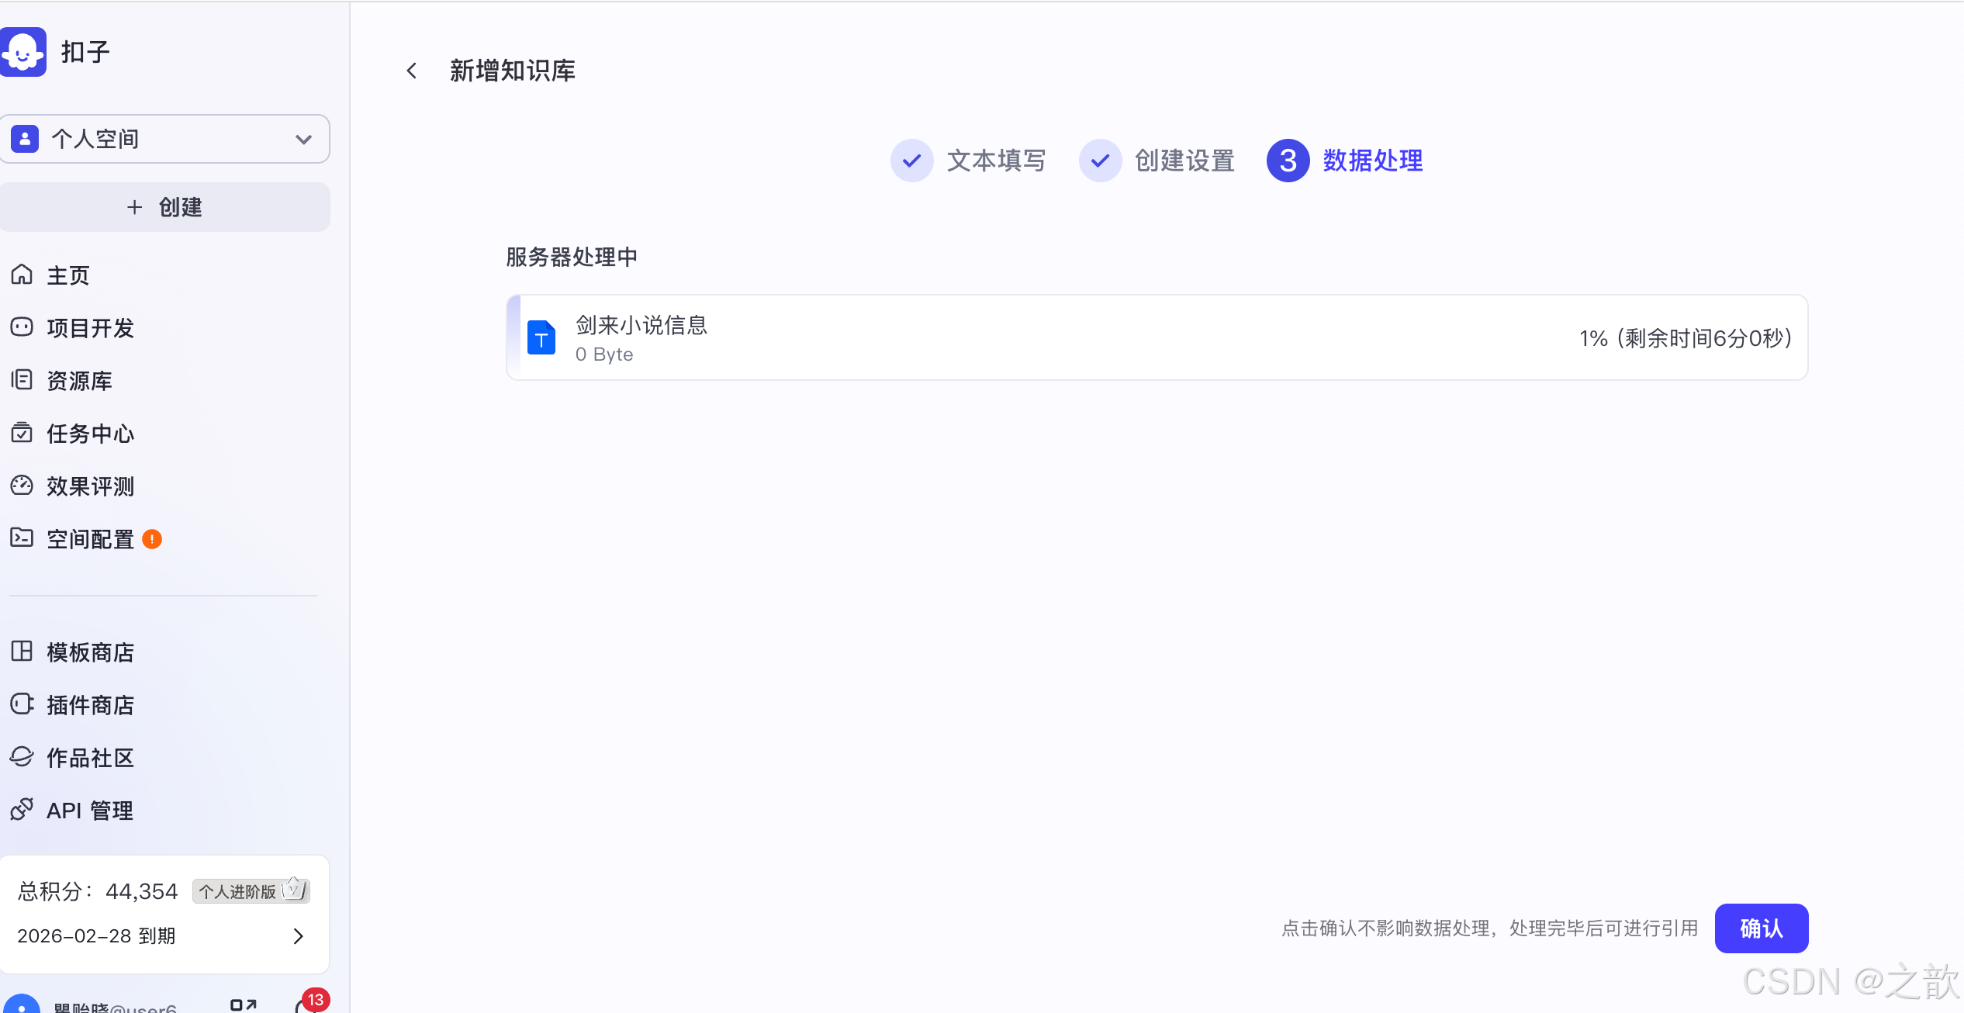Select the 数据处理 step indicator
Viewport: 1964px width, 1013px height.
[x=1287, y=161]
